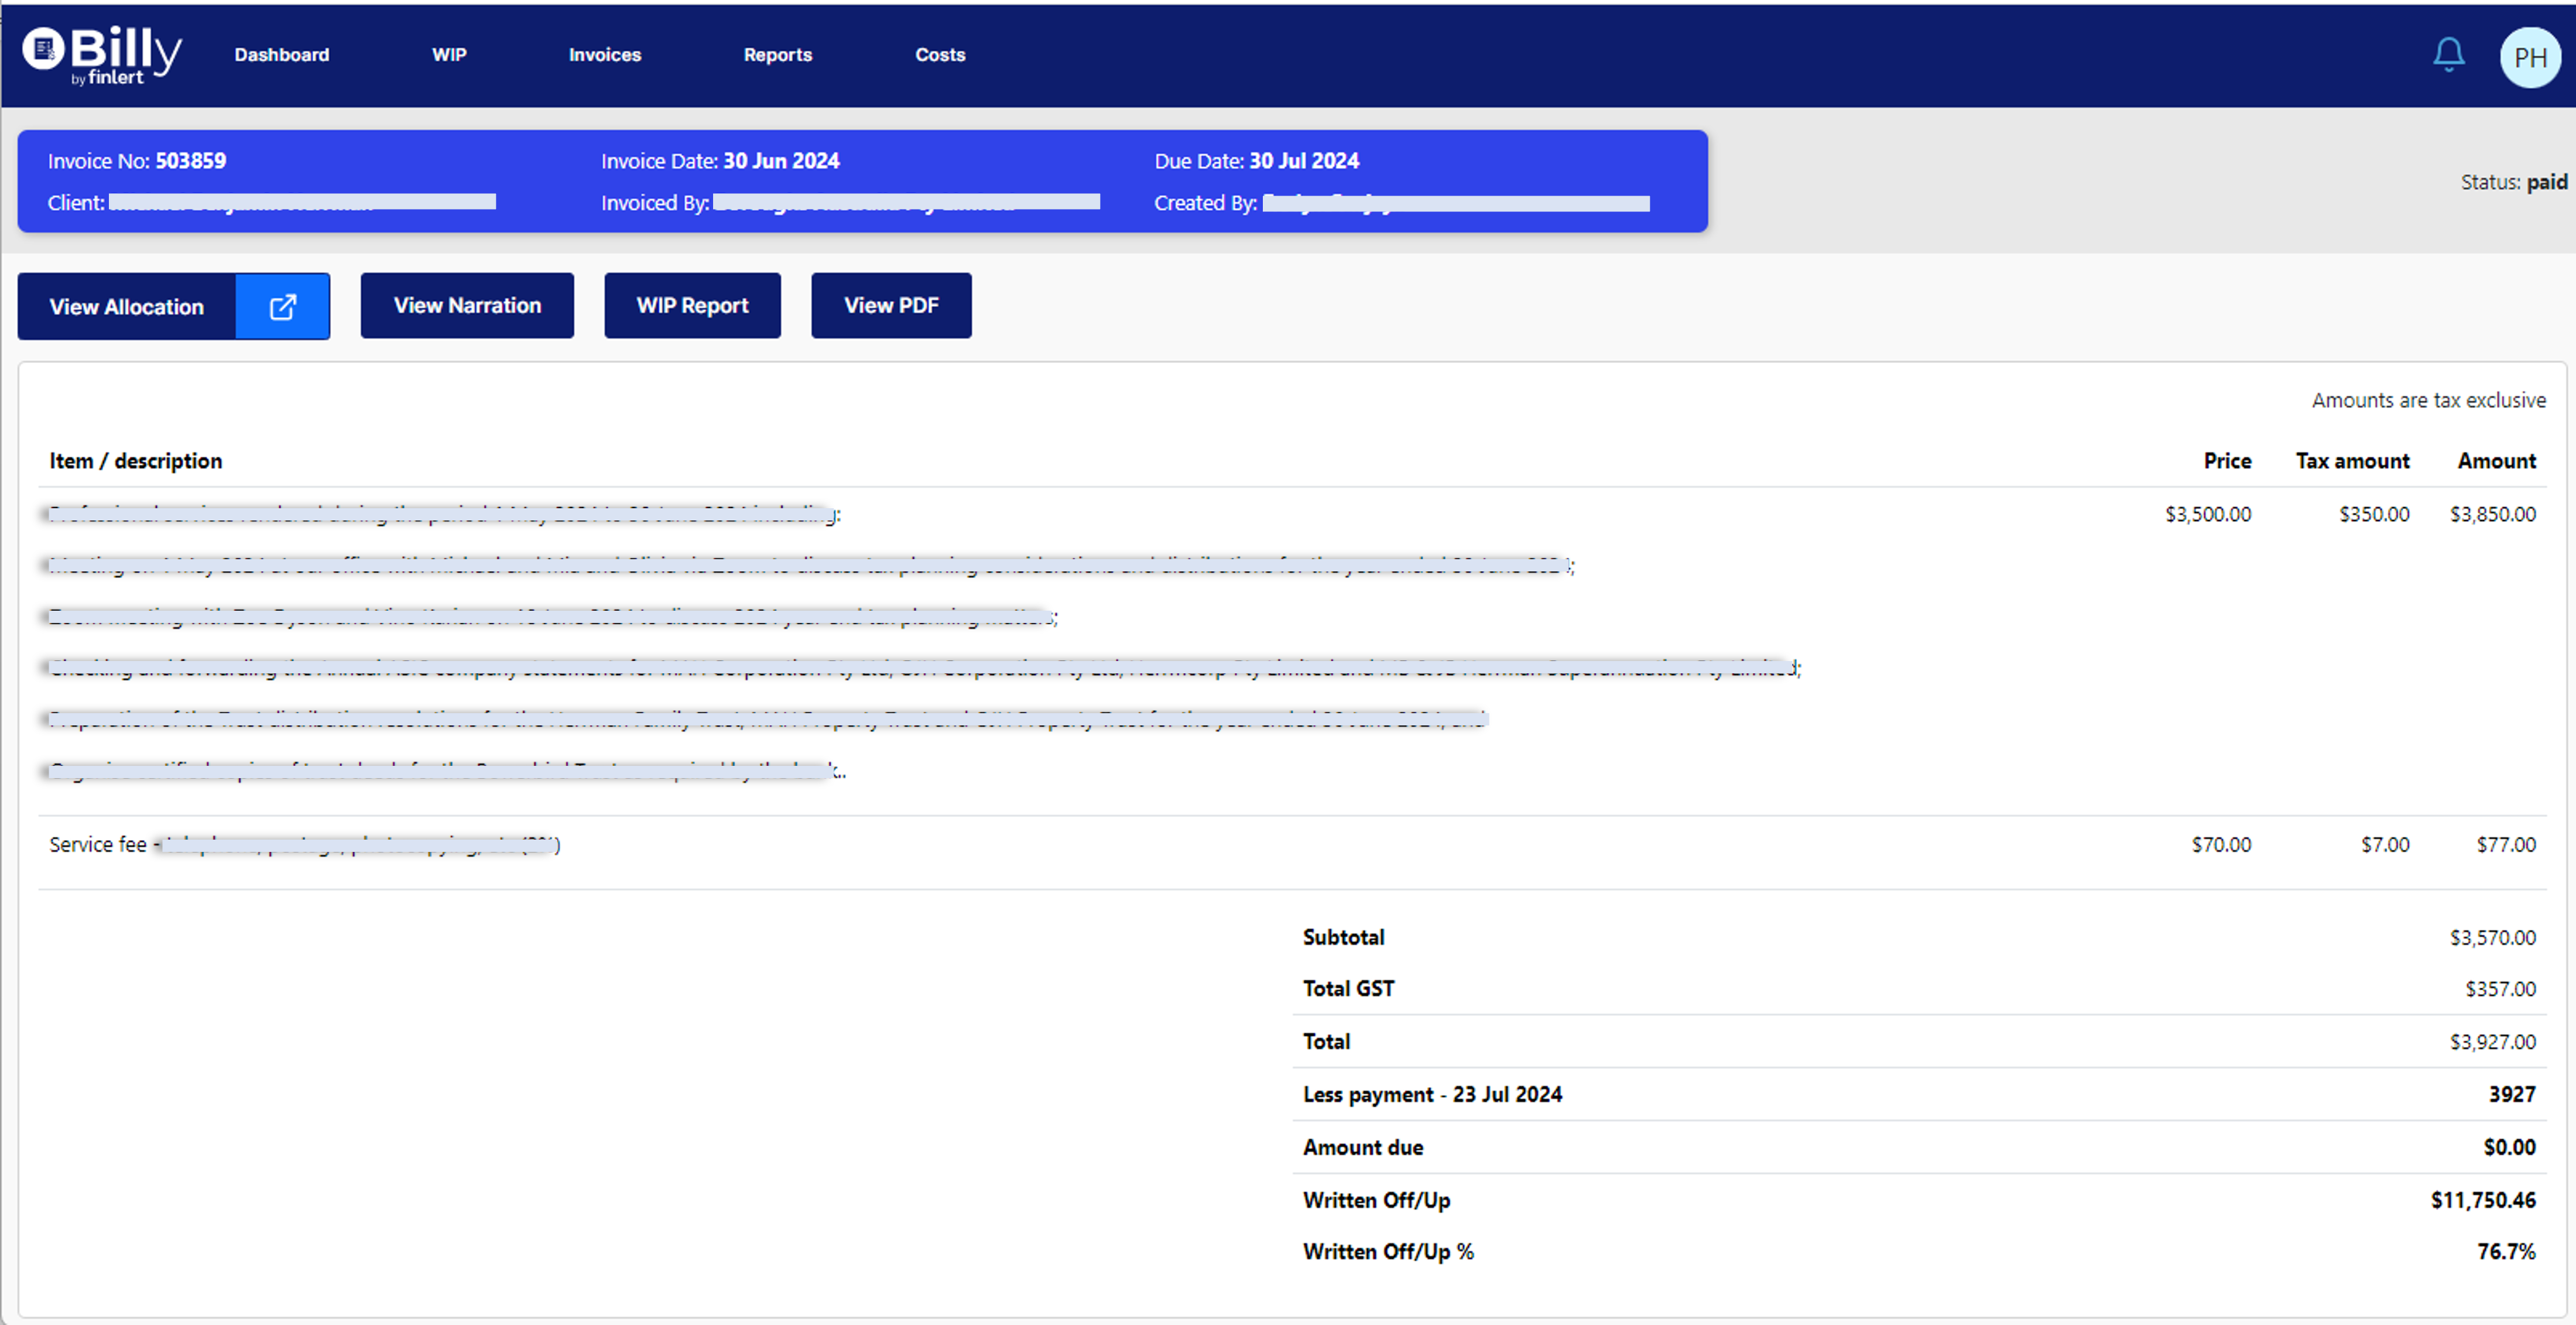The width and height of the screenshot is (2576, 1325).
Task: Switch to the Costs section
Action: pos(940,55)
